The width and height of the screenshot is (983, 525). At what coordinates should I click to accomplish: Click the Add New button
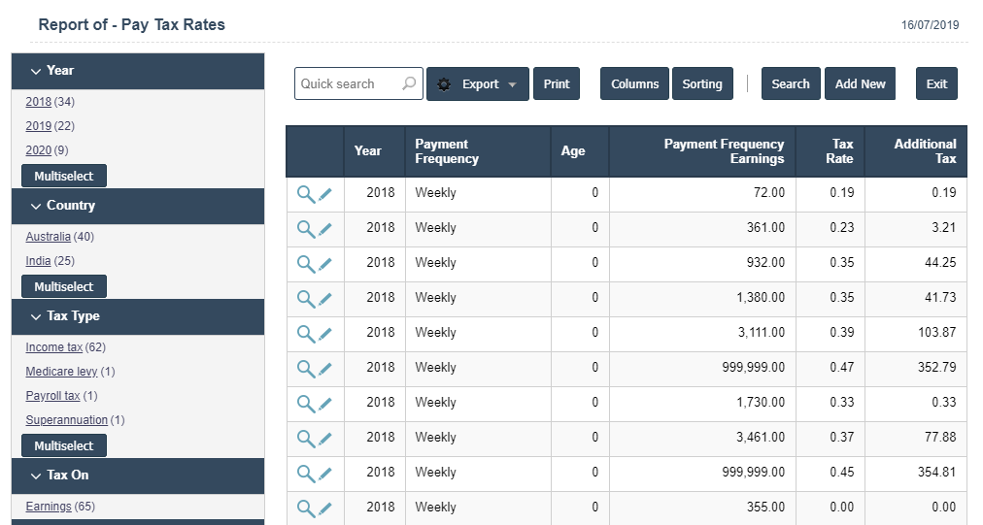point(860,83)
